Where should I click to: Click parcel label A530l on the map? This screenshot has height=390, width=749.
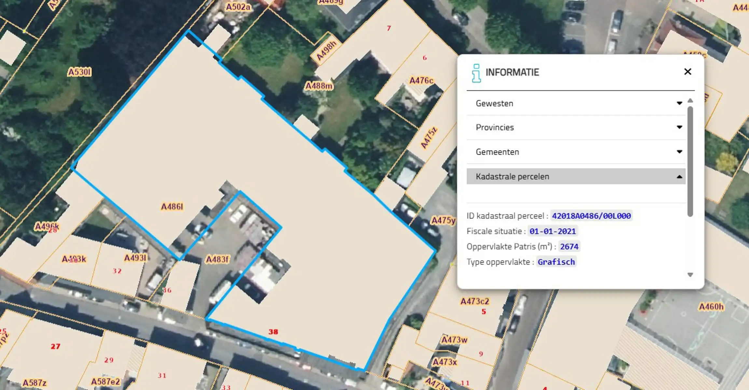(79, 72)
